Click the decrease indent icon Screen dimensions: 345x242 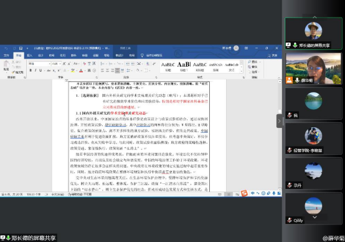(128, 64)
